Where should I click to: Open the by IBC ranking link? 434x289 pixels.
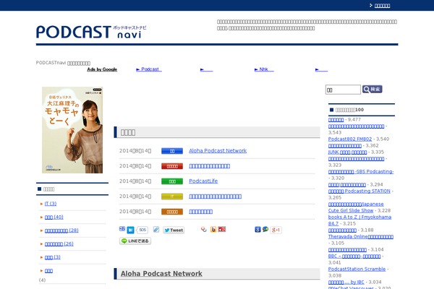pos(346,282)
